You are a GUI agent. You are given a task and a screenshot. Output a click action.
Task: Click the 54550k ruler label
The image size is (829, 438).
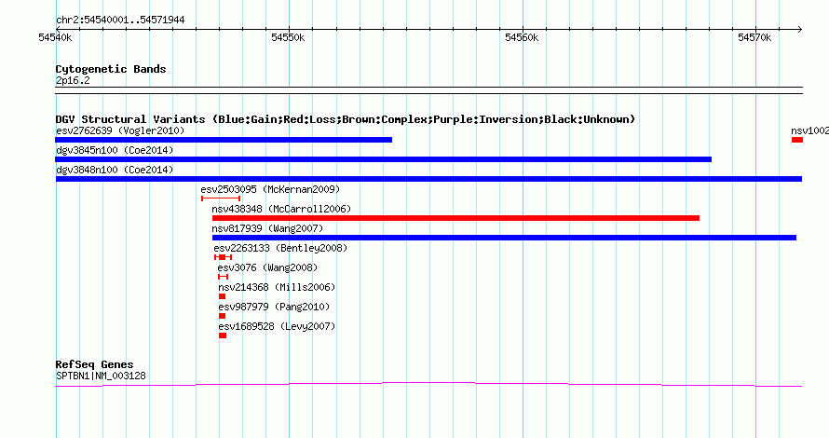point(288,37)
